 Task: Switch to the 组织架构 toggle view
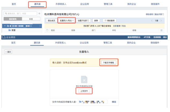click(13, 19)
